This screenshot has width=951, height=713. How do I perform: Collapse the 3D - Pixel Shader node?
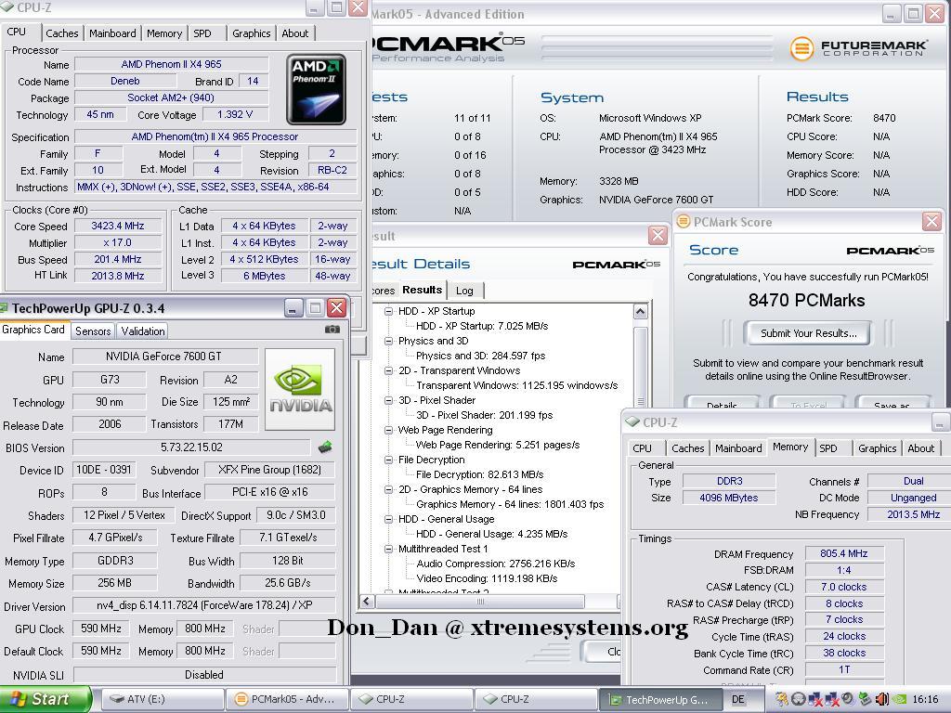388,400
